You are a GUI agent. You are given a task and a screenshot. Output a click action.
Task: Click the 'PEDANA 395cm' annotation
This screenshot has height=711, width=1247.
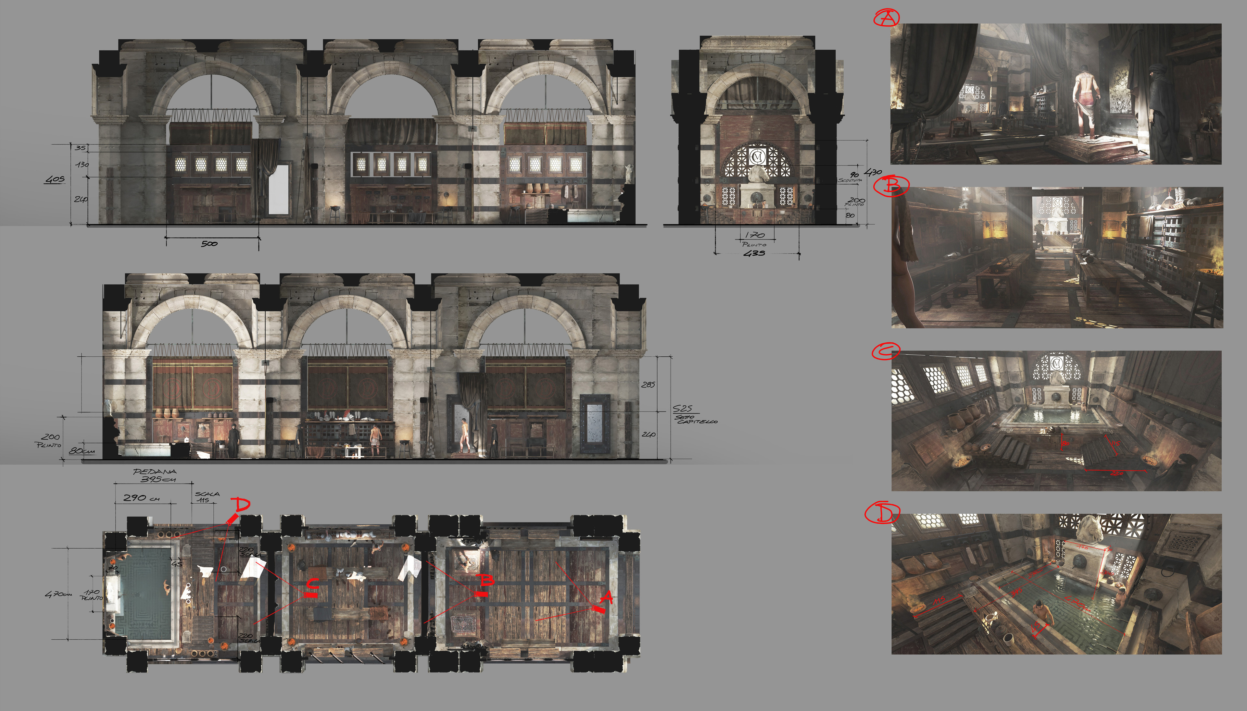[x=155, y=475]
